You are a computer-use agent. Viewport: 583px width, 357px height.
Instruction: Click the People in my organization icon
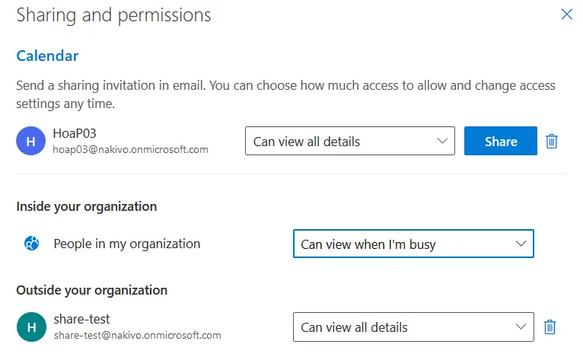pos(32,244)
